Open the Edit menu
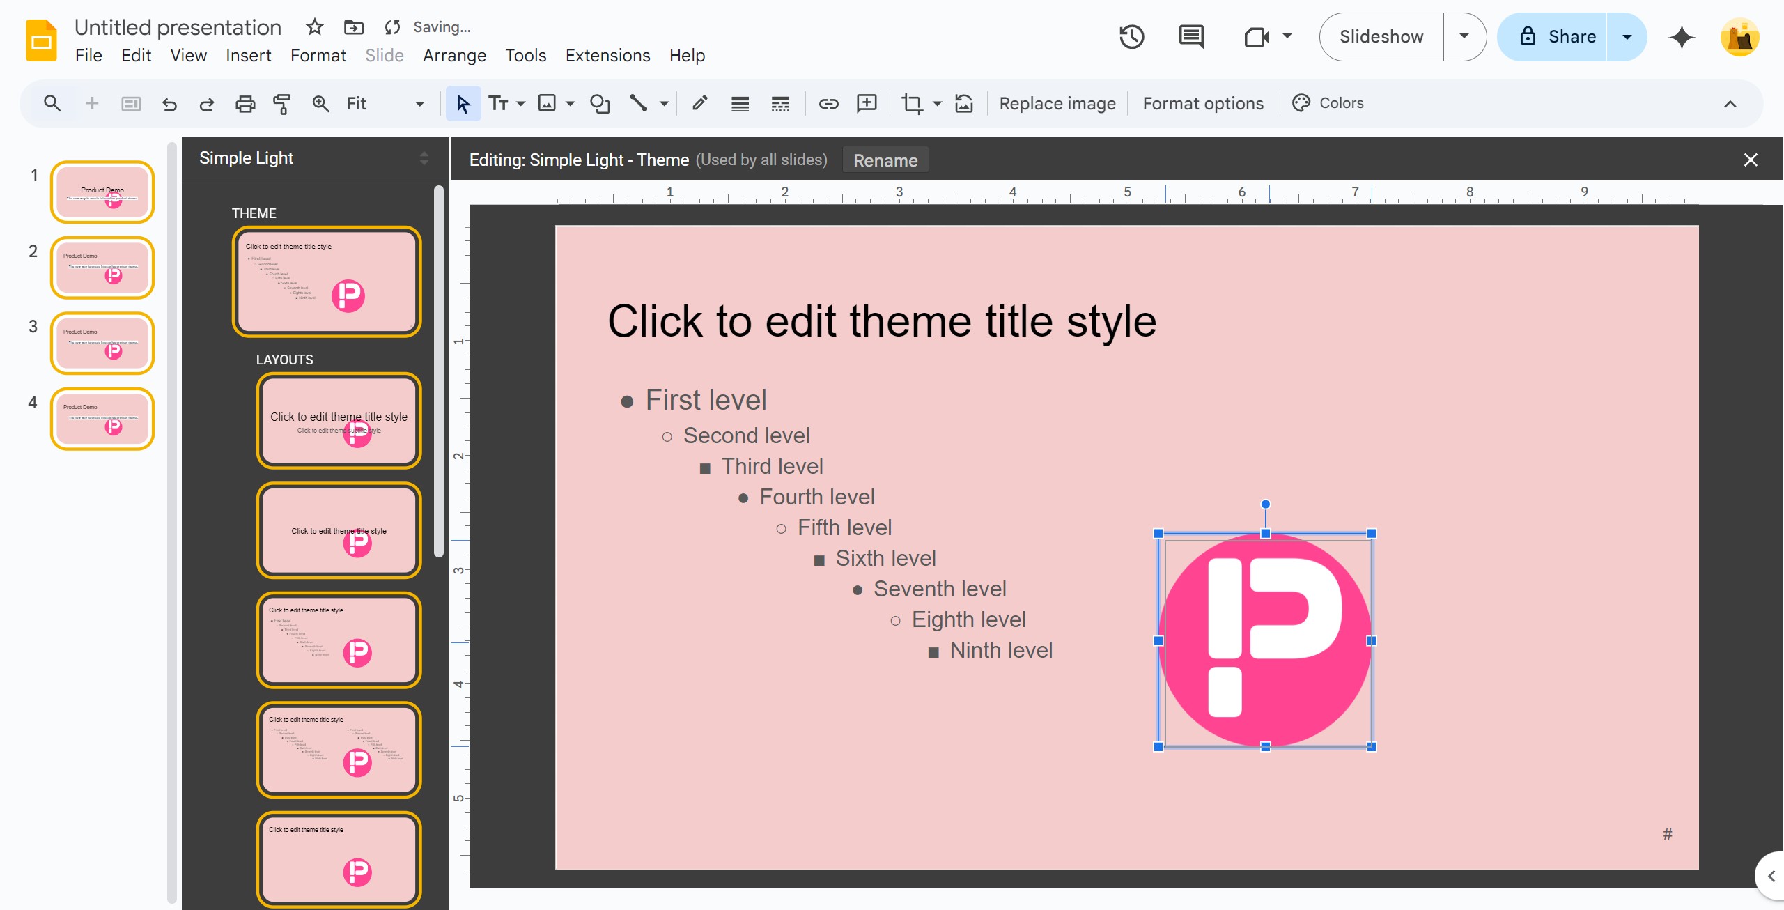The width and height of the screenshot is (1784, 910). tap(136, 55)
